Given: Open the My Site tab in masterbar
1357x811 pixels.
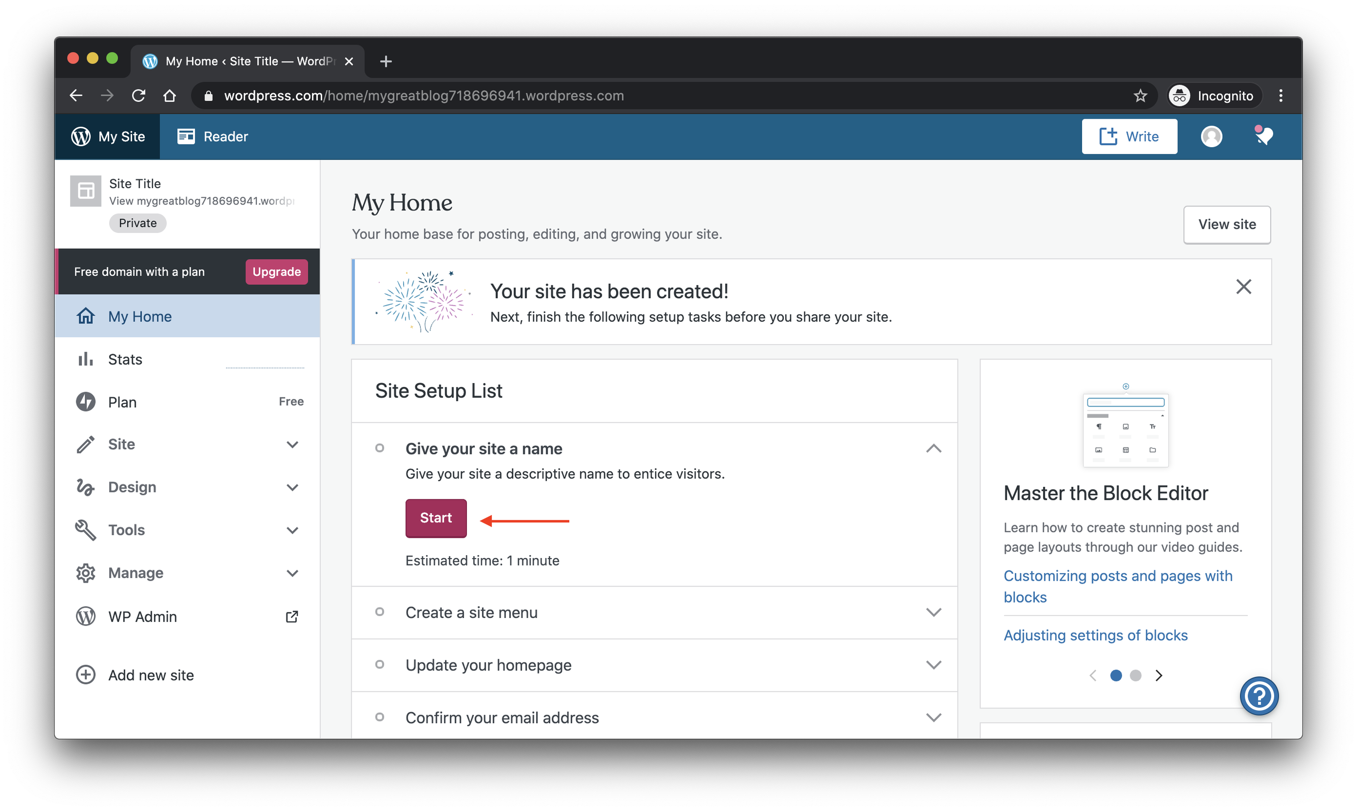Looking at the screenshot, I should click(x=107, y=136).
